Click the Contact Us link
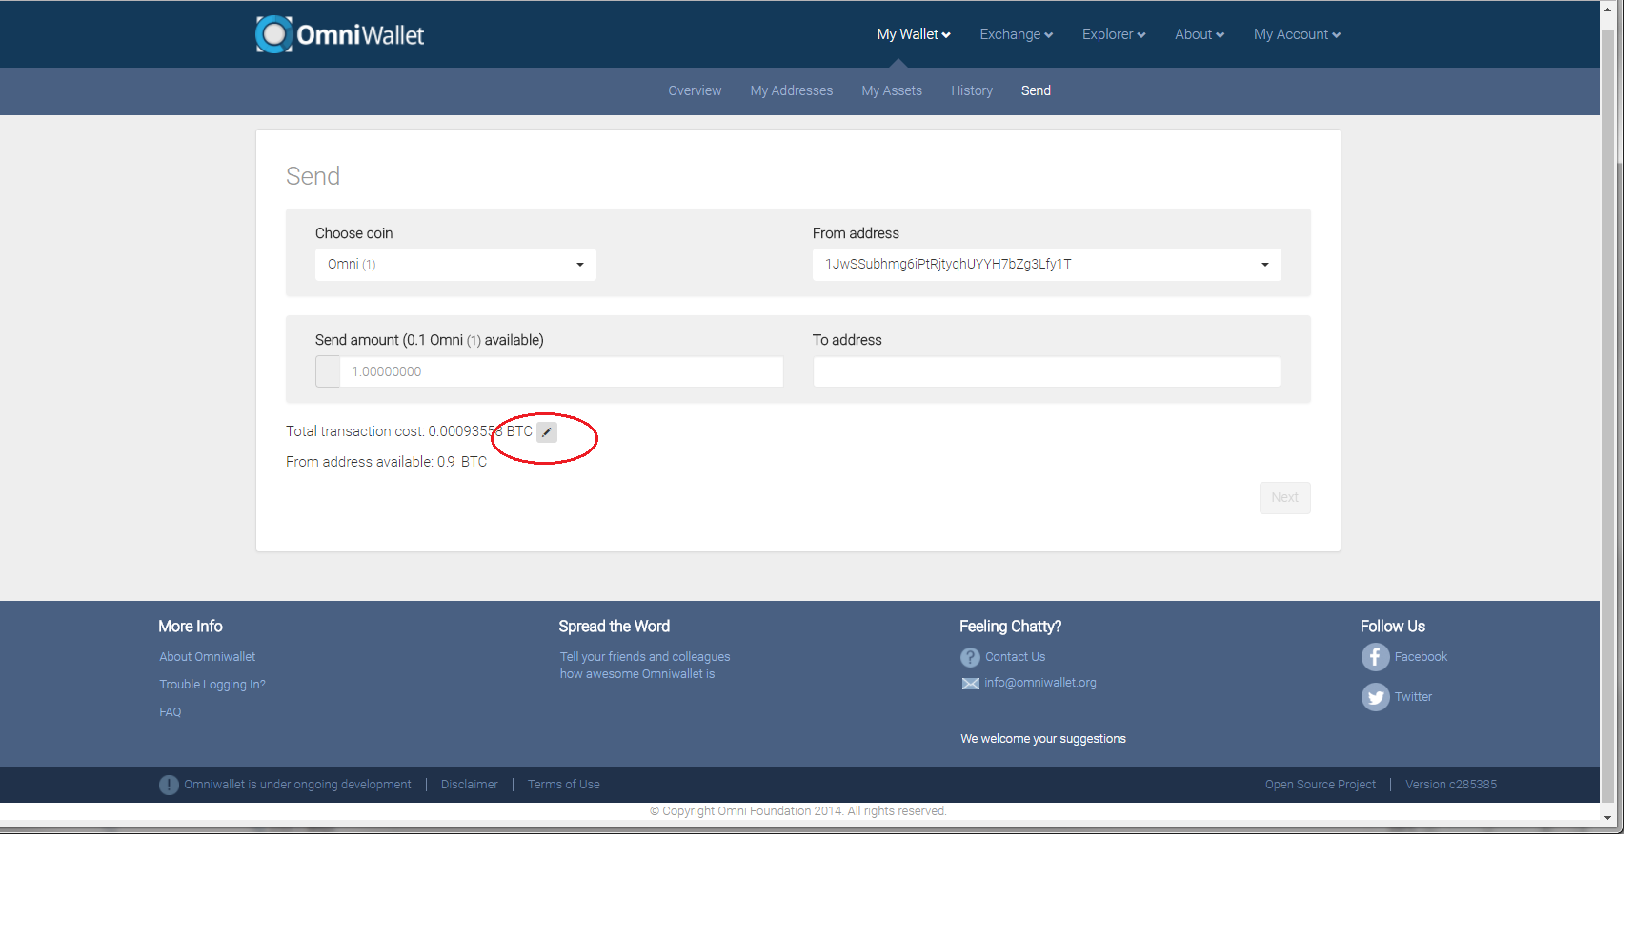Viewport: 1634px width, 937px height. pos(1015,657)
